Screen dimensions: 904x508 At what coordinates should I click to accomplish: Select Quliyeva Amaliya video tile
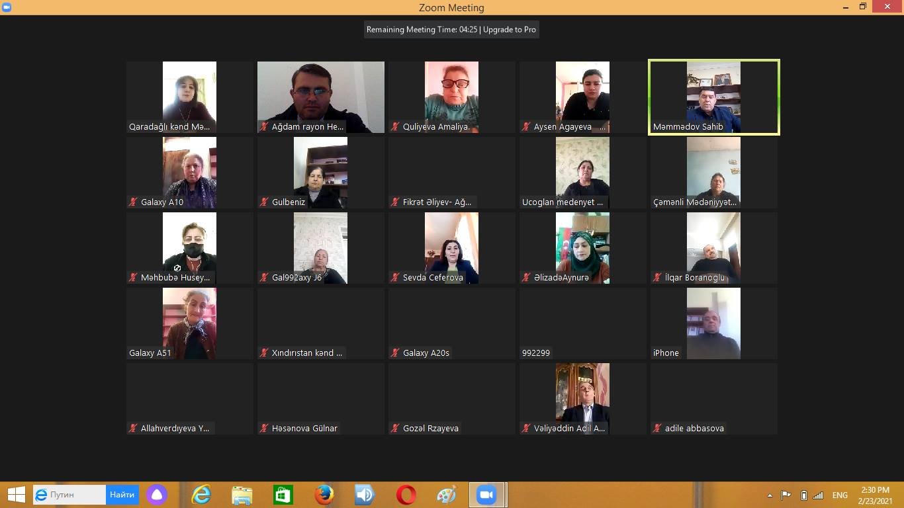pyautogui.click(x=452, y=97)
